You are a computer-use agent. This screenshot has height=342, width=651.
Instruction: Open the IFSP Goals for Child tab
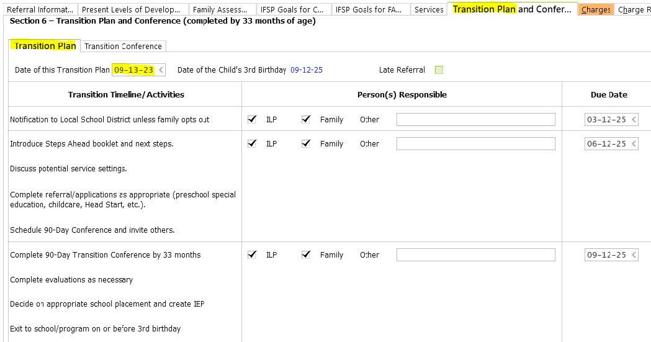point(292,9)
